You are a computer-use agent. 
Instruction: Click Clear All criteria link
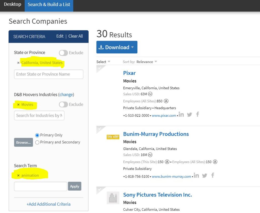[76, 36]
